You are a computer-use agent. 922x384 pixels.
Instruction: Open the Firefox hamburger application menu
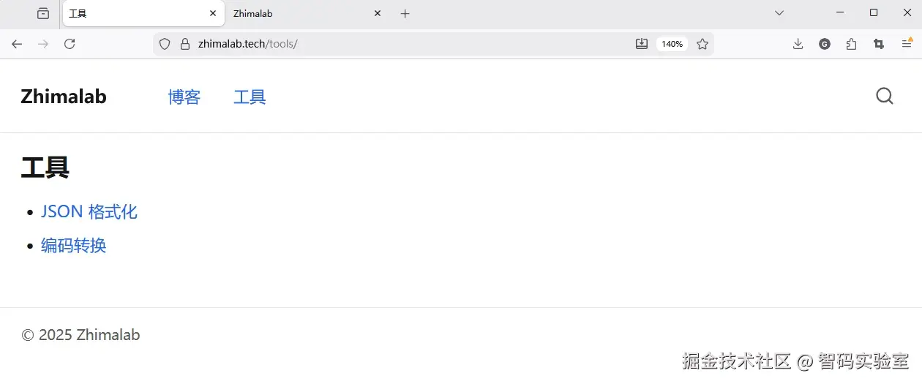[907, 44]
